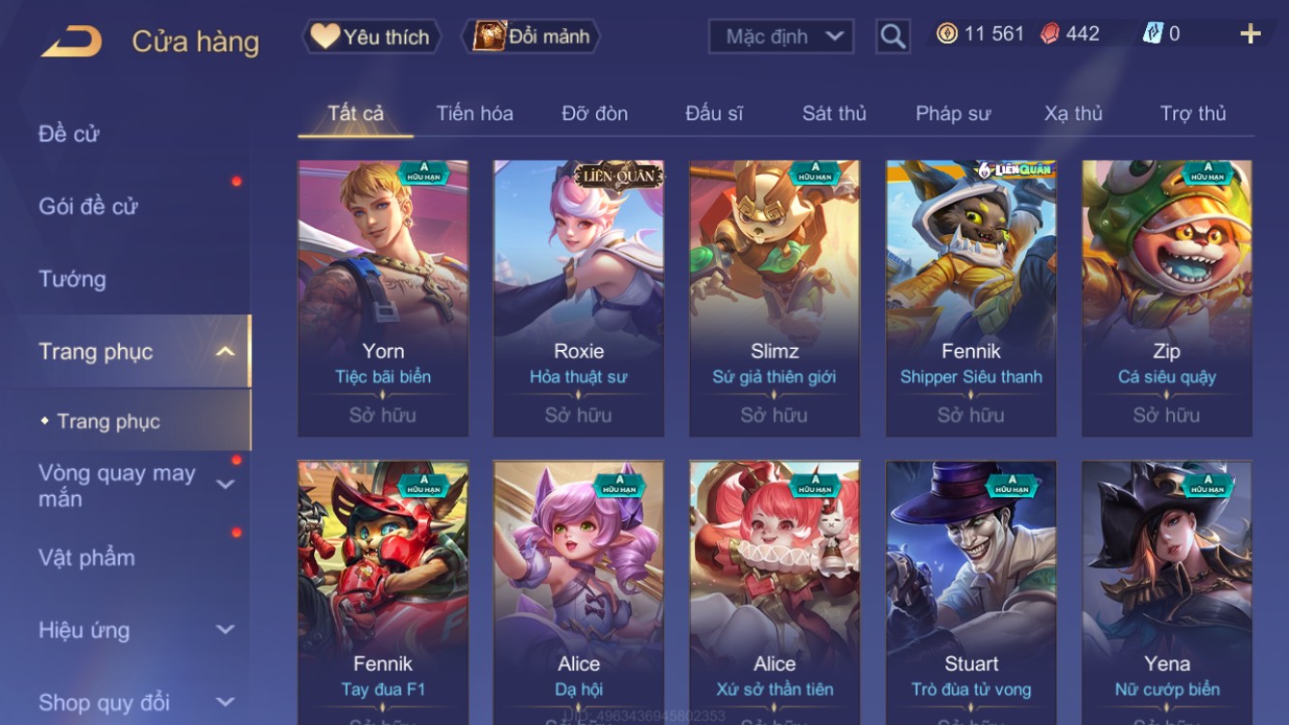Expand Shop quy đổi section
Viewport: 1289px width, 725px height.
point(225,702)
